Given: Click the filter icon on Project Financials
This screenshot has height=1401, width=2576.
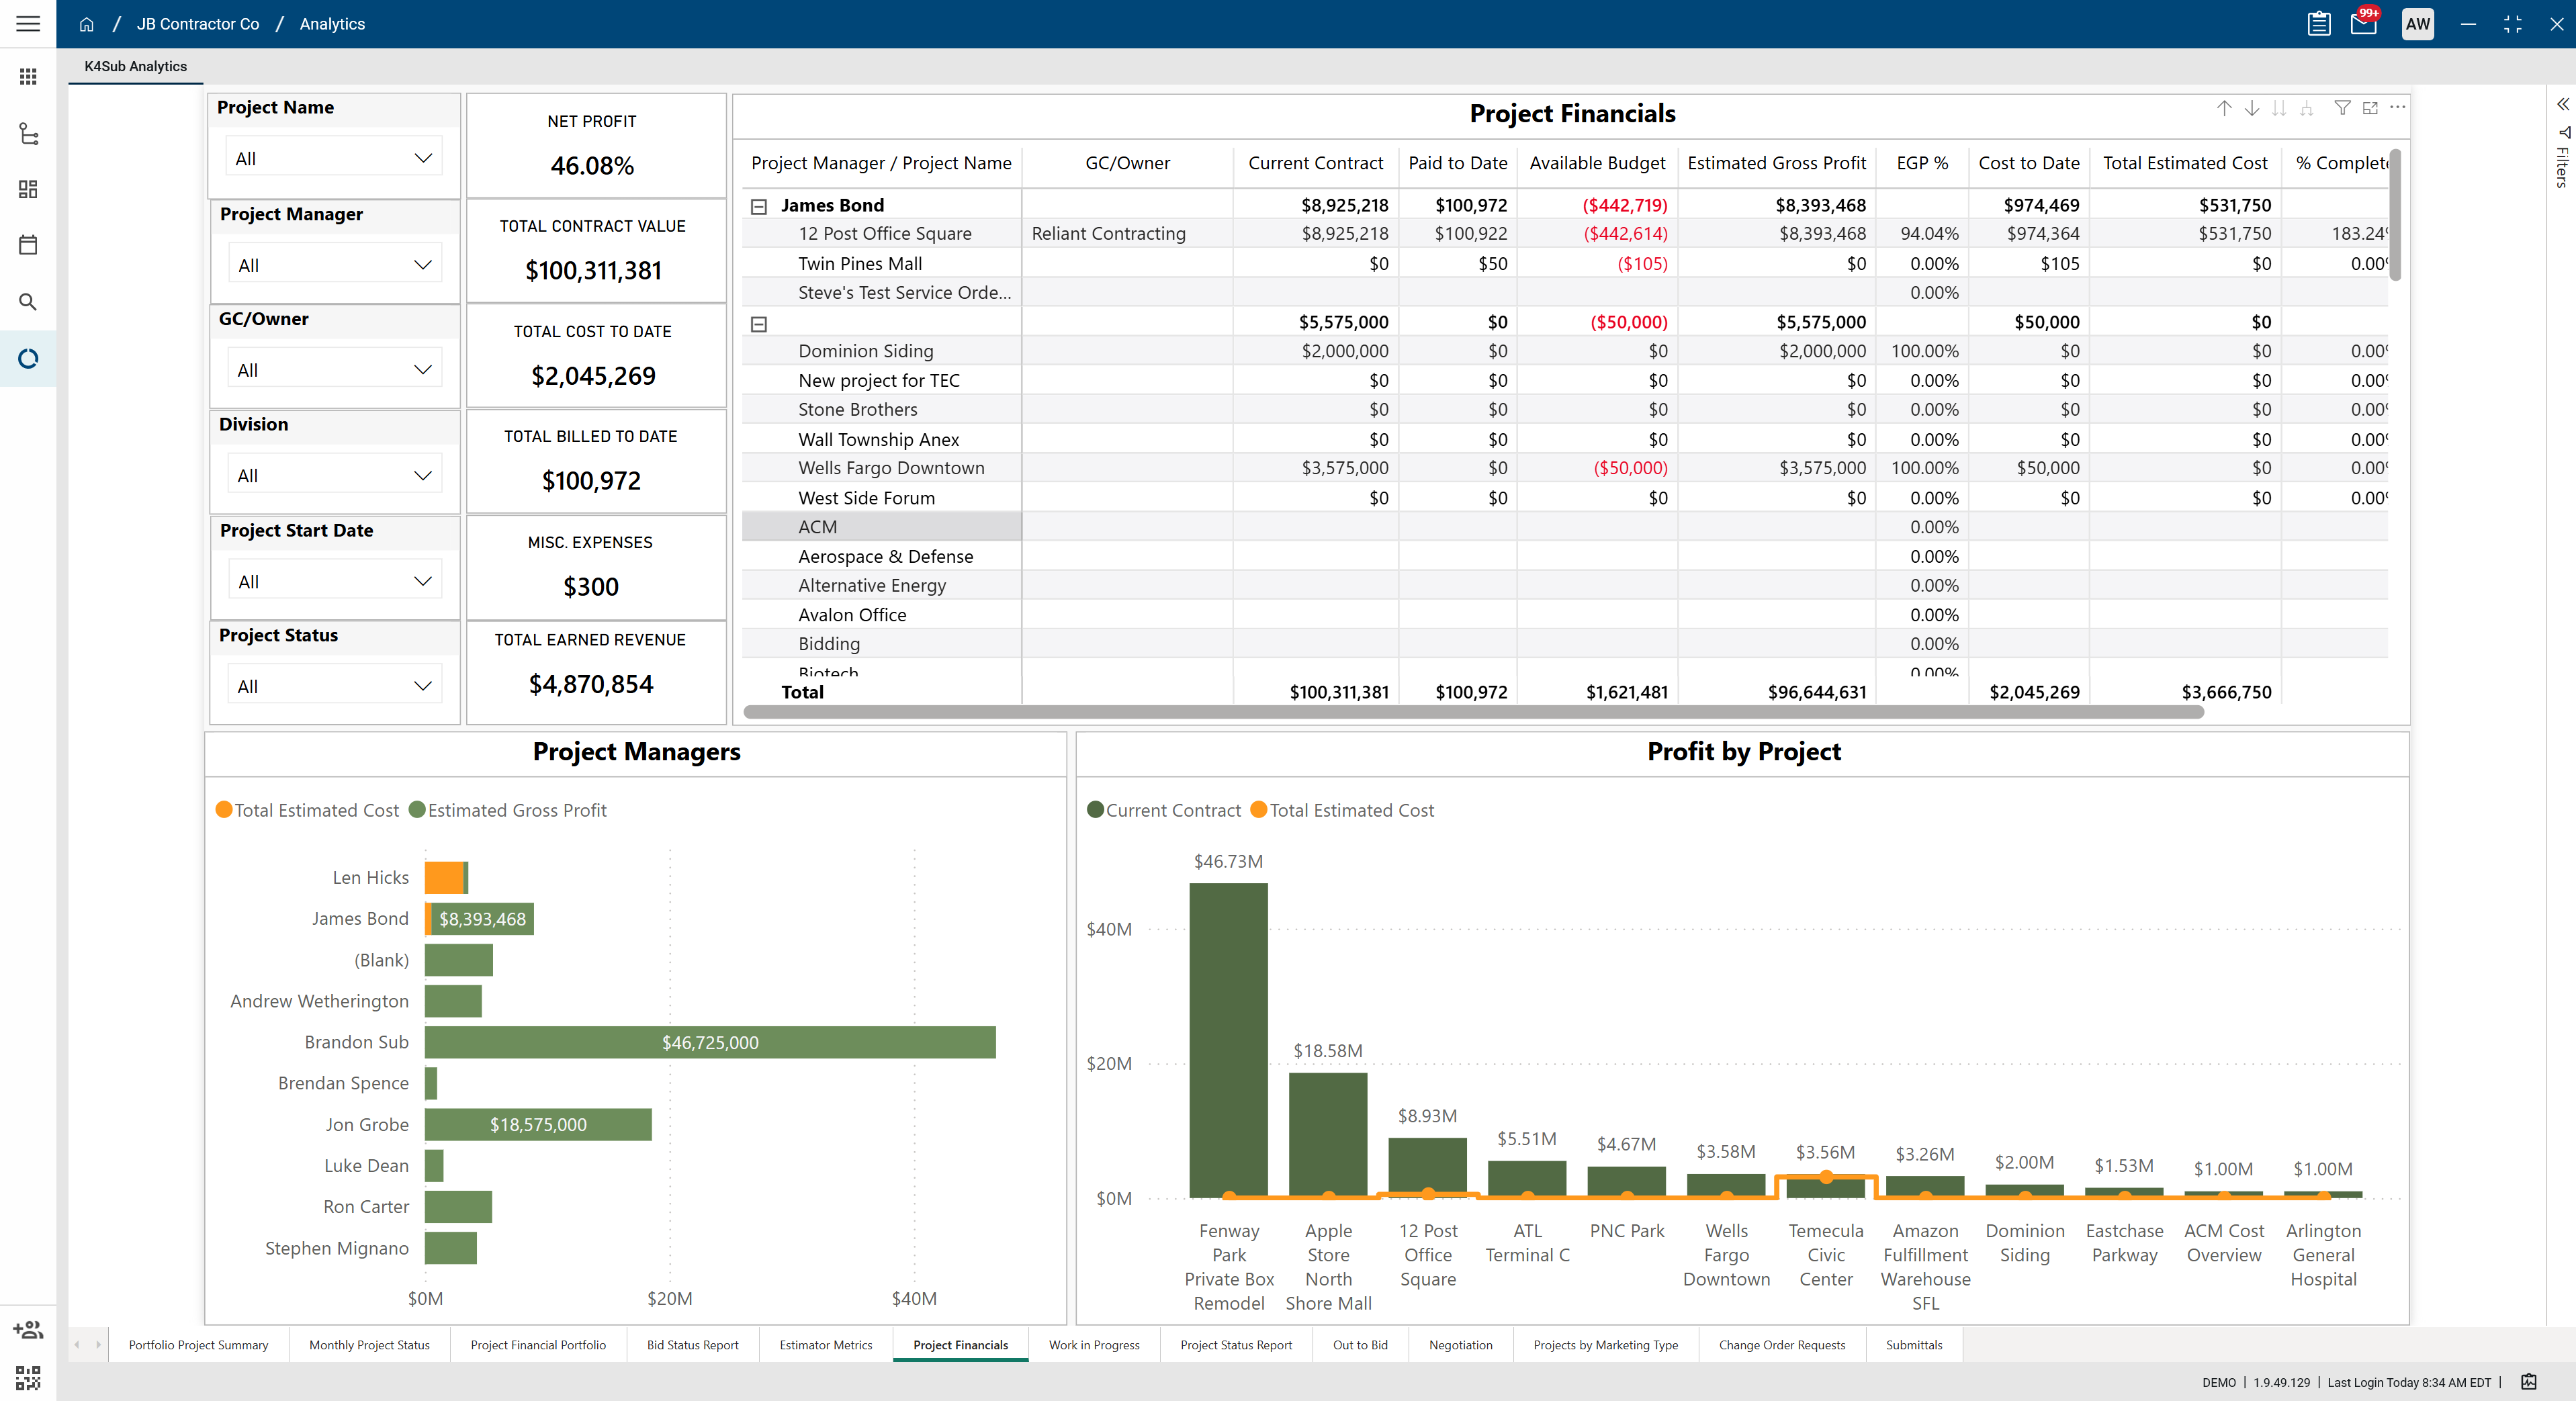Looking at the screenshot, I should point(2342,108).
